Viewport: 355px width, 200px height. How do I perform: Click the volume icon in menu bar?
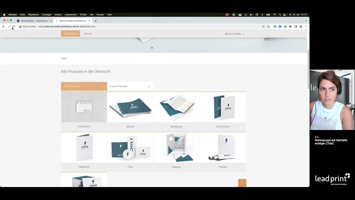click(x=251, y=15)
